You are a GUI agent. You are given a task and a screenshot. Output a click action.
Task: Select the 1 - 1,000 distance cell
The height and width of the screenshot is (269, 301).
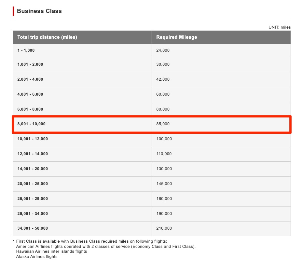point(26,50)
